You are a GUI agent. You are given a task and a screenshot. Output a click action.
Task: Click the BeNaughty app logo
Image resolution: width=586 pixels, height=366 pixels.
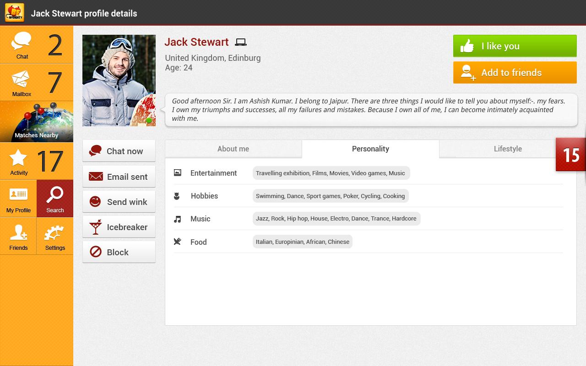(14, 12)
